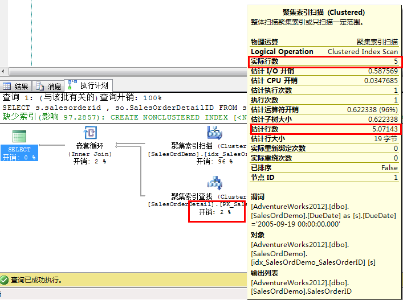The height and width of the screenshot is (300, 403).
Task: Click the 估计行数 5.07143 row
Action: click(324, 129)
